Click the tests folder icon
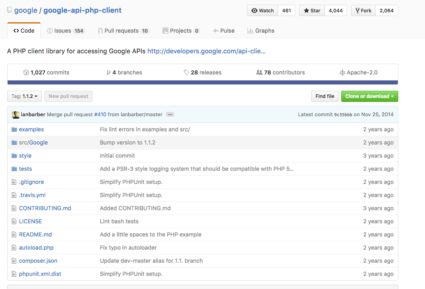425x289 pixels. pos(14,169)
